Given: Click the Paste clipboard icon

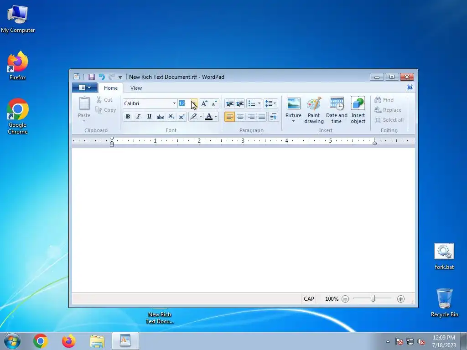Looking at the screenshot, I should pyautogui.click(x=84, y=103).
